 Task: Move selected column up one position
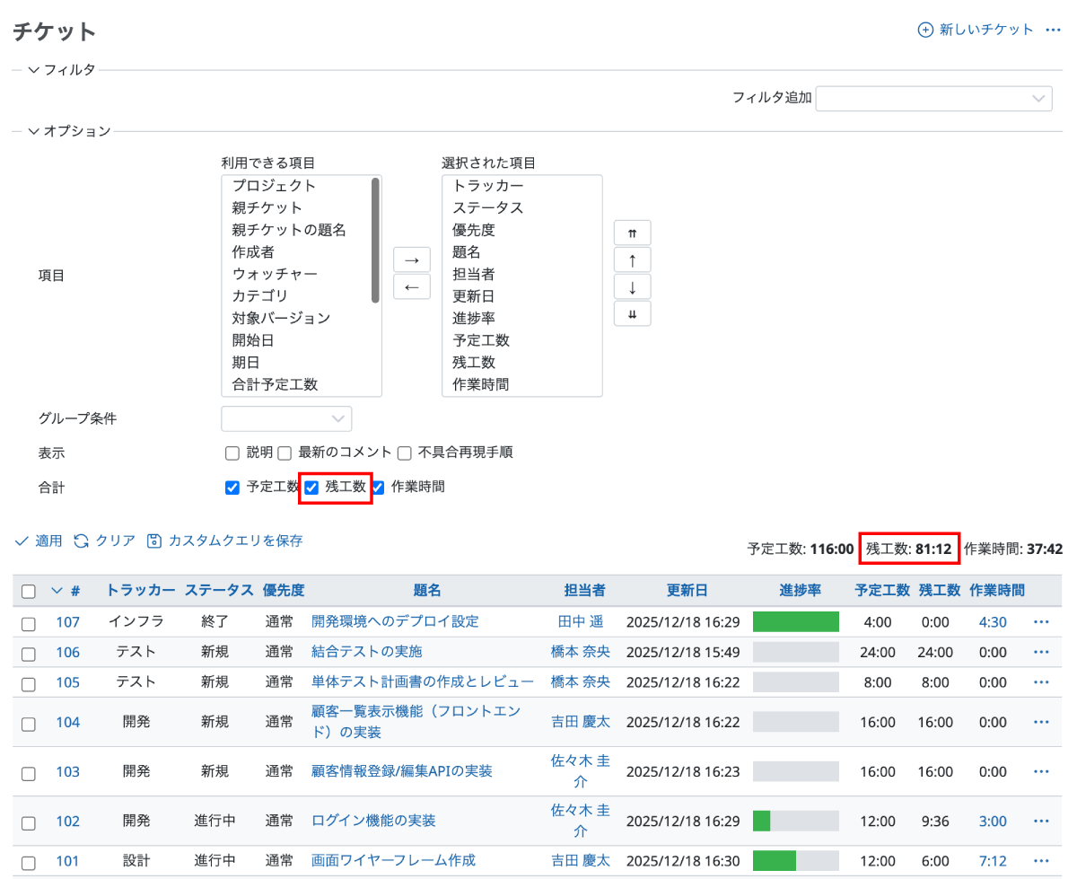click(x=632, y=260)
